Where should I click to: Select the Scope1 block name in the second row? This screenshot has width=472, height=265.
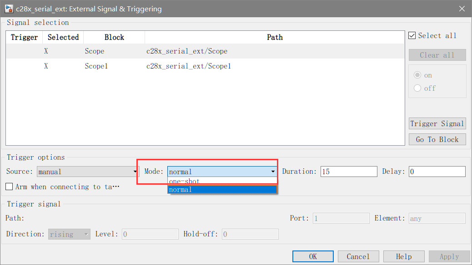(96, 66)
